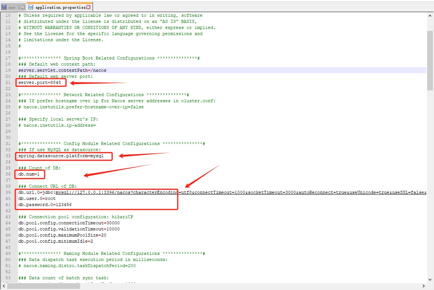Click the db.password.0=123456 line
Image resolution: width=434 pixels, height=290 pixels.
pyautogui.click(x=45, y=205)
